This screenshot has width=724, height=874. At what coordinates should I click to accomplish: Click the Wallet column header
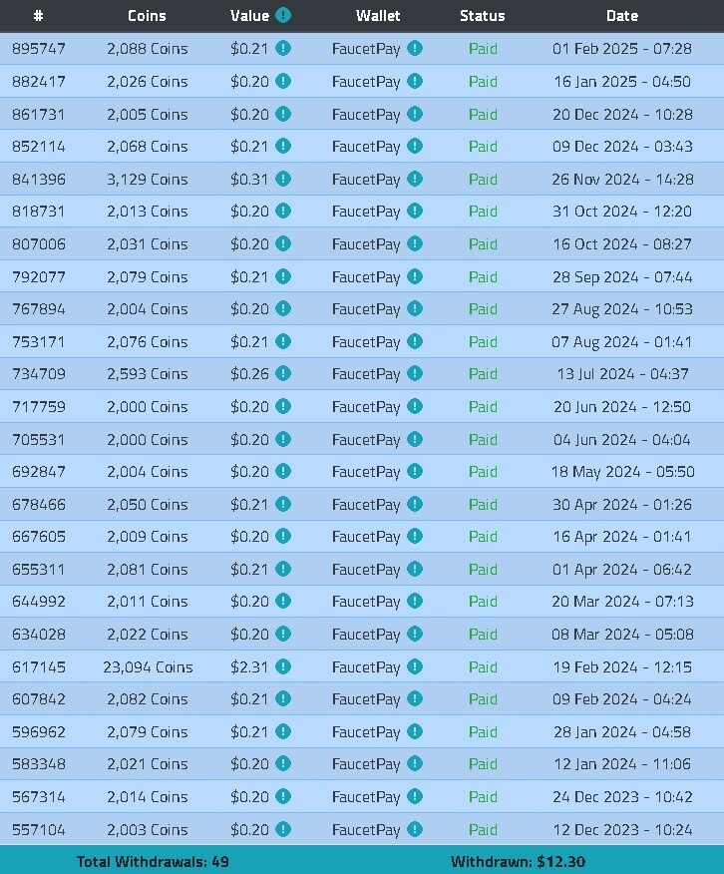[378, 16]
